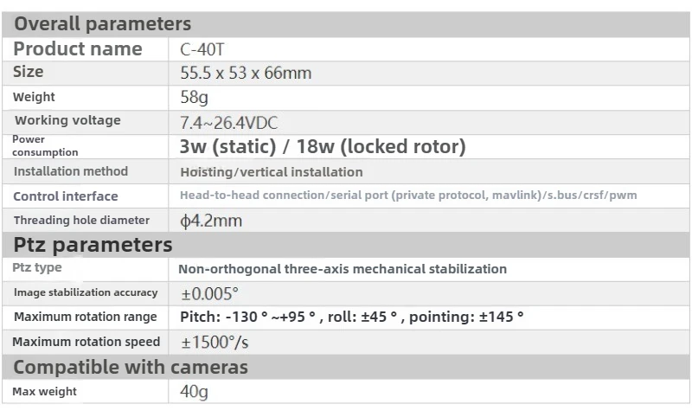Click the weight value 58g
The image size is (692, 417).
194,98
